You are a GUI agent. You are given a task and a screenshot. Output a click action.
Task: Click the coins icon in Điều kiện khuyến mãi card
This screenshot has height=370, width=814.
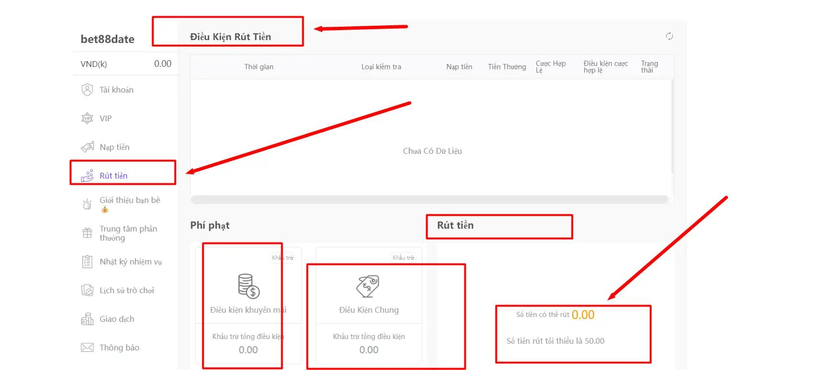coord(249,286)
